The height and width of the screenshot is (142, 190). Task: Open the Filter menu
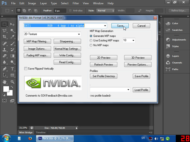point(76,3)
